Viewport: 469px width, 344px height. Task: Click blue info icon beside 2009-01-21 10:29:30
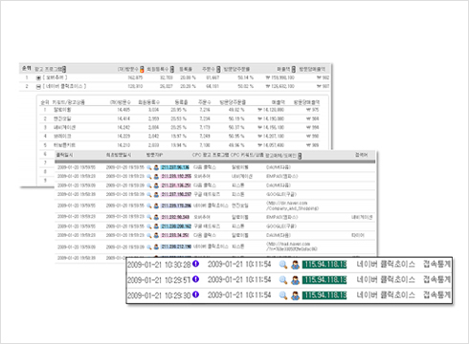pos(195,295)
